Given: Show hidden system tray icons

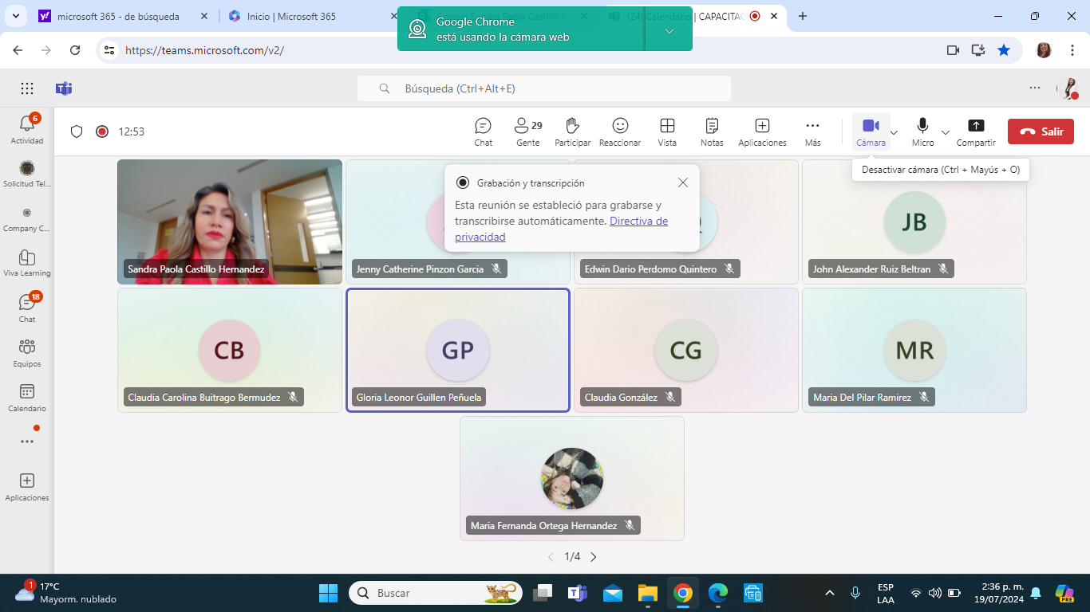Looking at the screenshot, I should tap(830, 593).
